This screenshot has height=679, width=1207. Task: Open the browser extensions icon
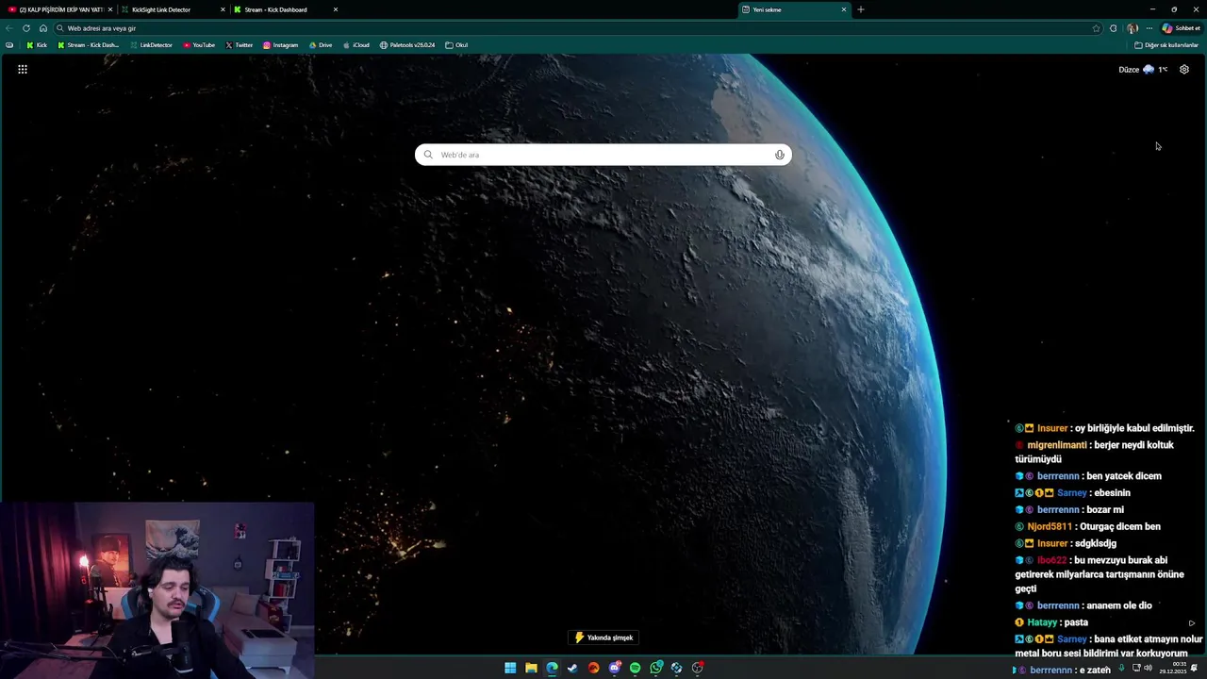tap(1114, 28)
